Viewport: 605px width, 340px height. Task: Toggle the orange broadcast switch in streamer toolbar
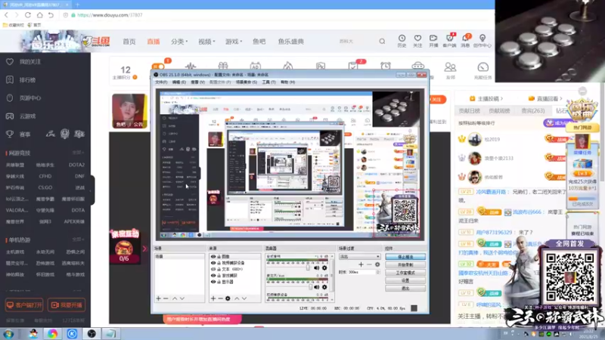158,66
